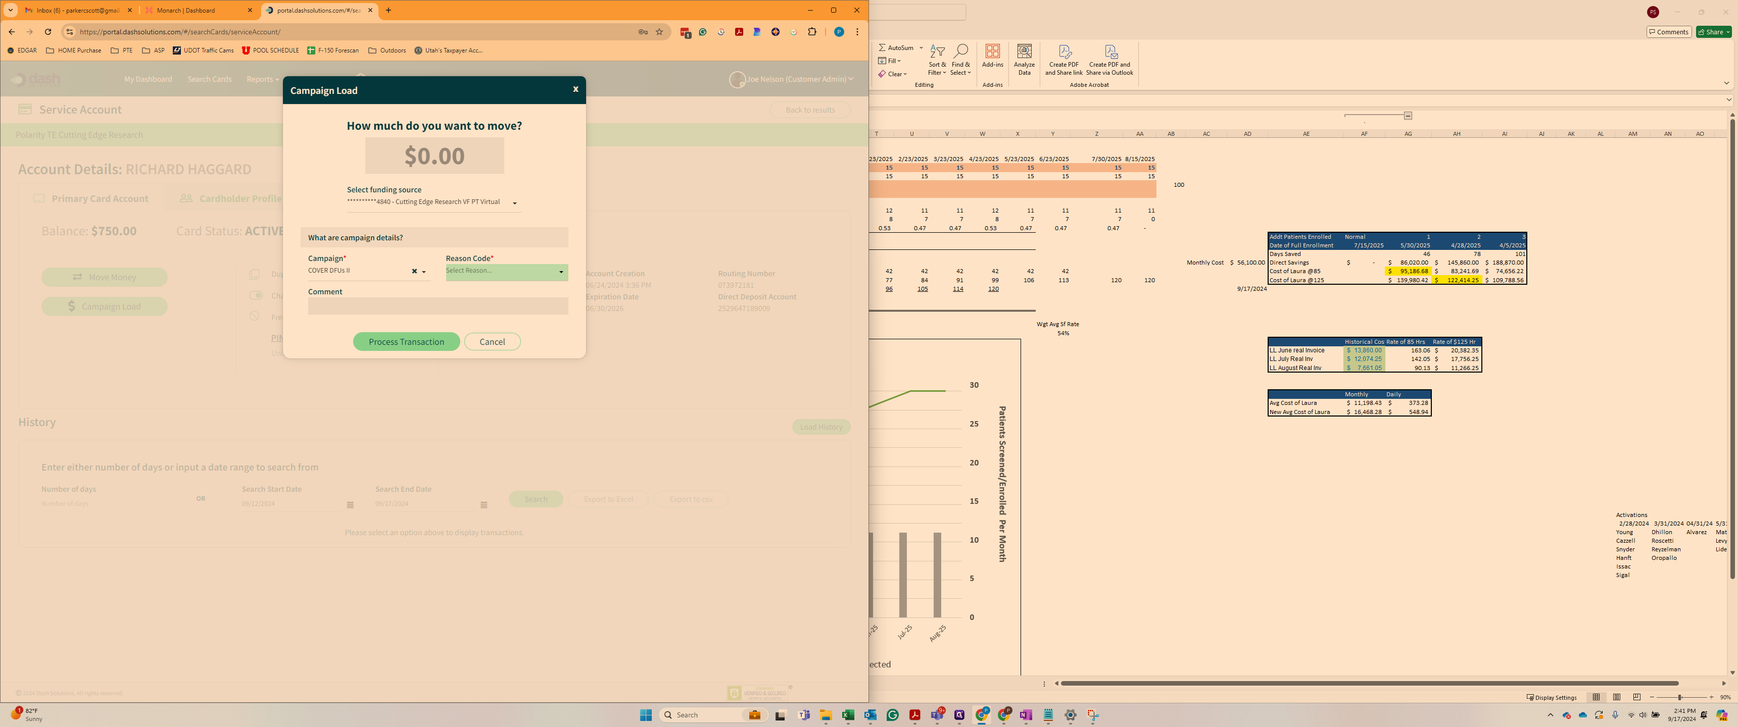Viewport: 1738px width, 727px height.
Task: Go back in Chrome browser
Action: [x=12, y=32]
